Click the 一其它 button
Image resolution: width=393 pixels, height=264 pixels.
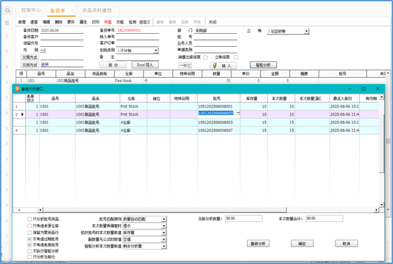pyautogui.click(x=185, y=66)
